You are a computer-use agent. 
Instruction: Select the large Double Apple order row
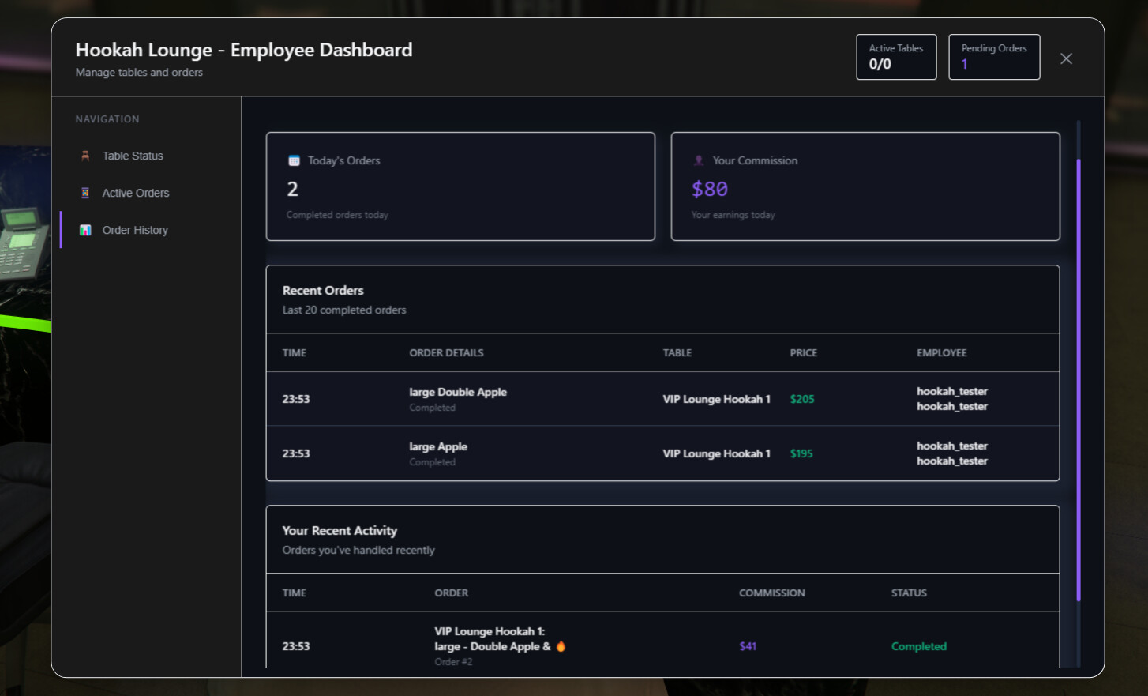pos(662,399)
